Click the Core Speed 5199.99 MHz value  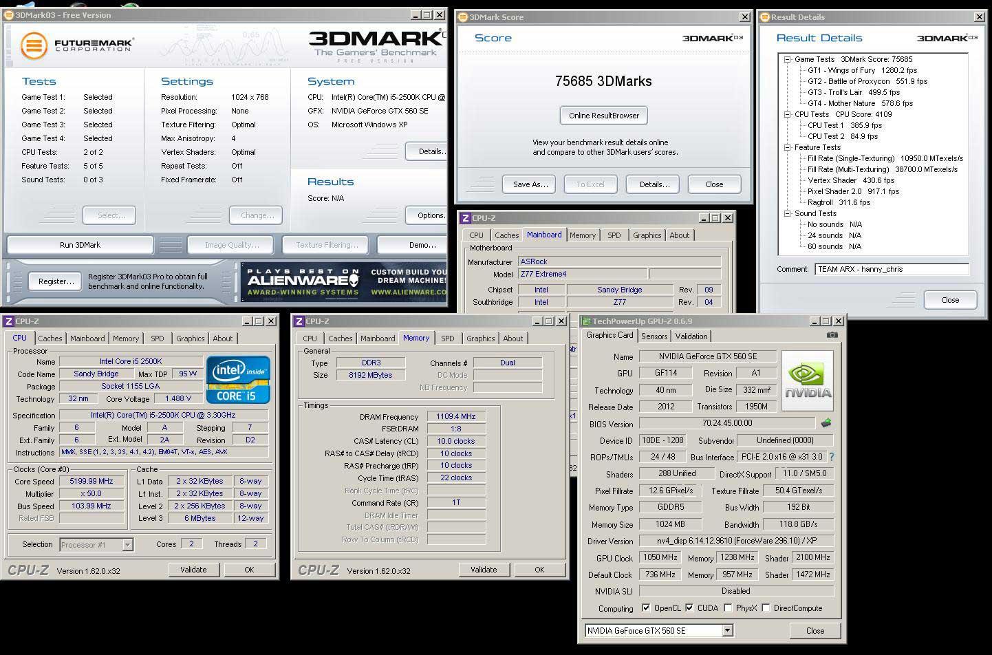coord(91,481)
